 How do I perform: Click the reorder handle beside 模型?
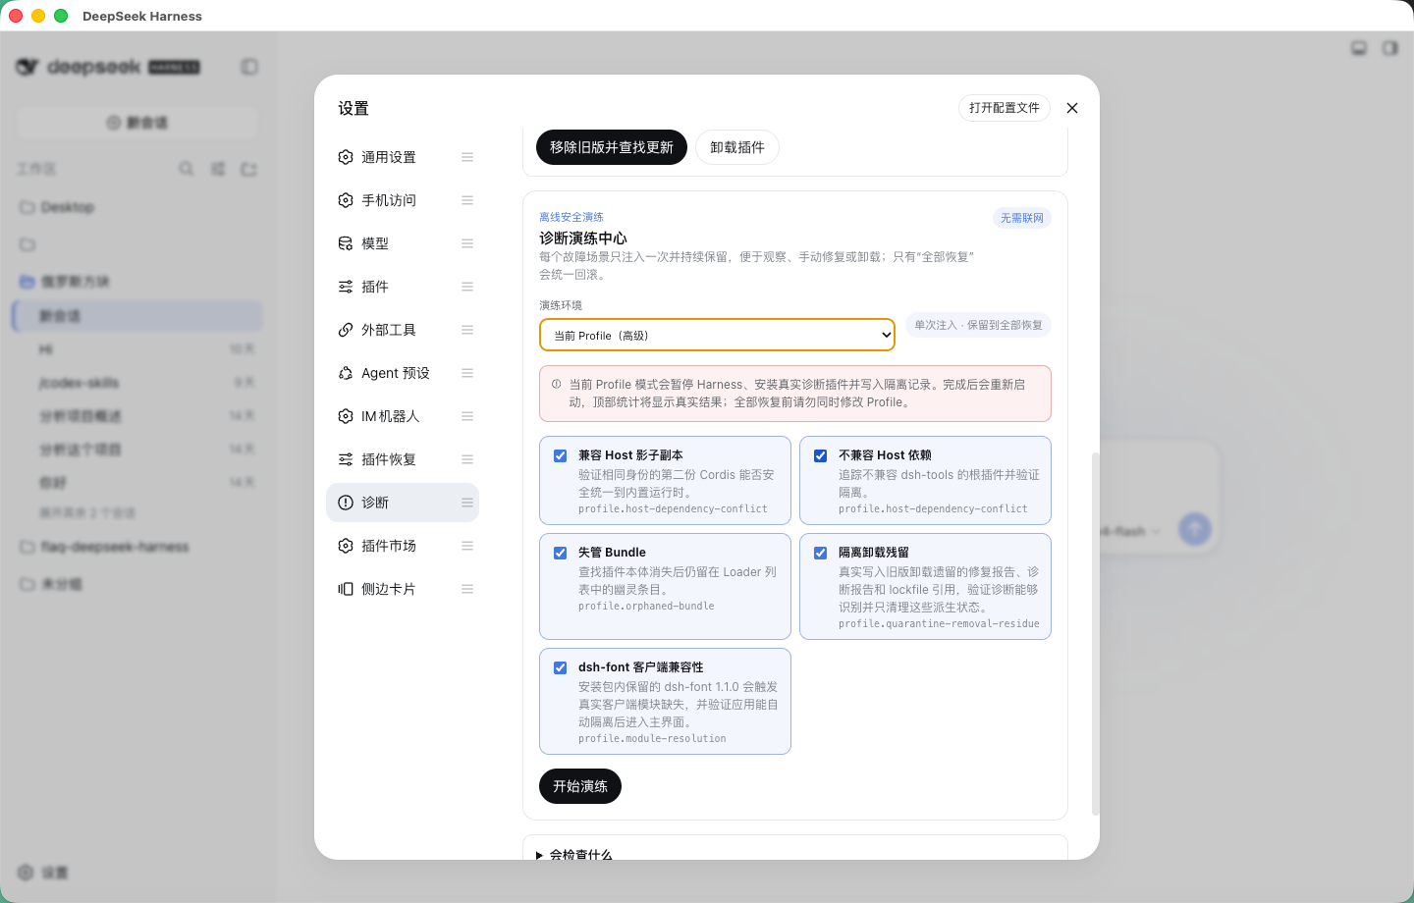pyautogui.click(x=467, y=243)
